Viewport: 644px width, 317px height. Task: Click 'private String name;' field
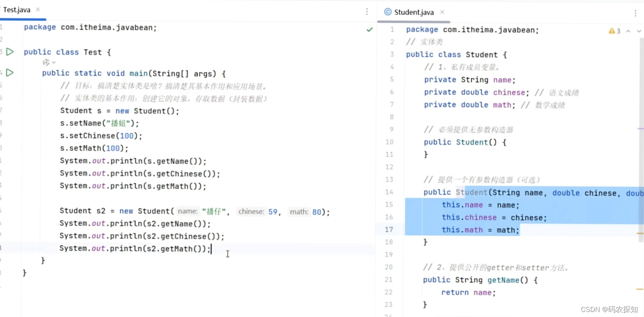[x=470, y=80]
